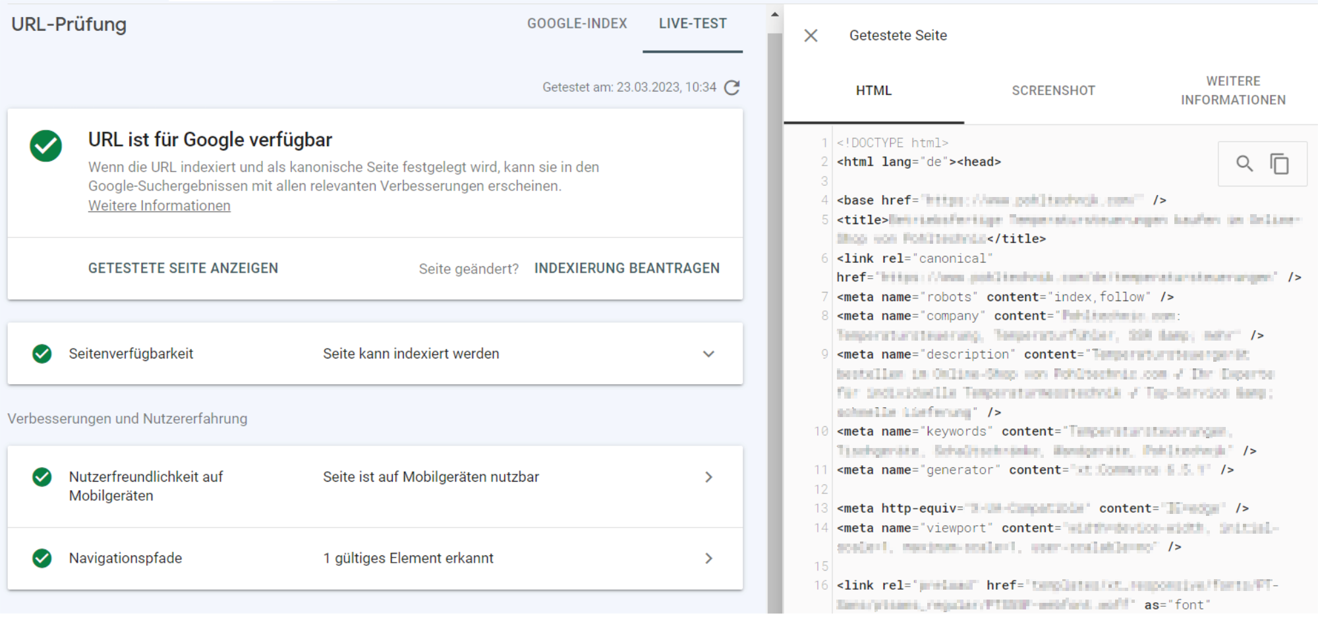The height and width of the screenshot is (620, 1318).
Task: Click the html lang="de" code line
Action: [x=919, y=162]
